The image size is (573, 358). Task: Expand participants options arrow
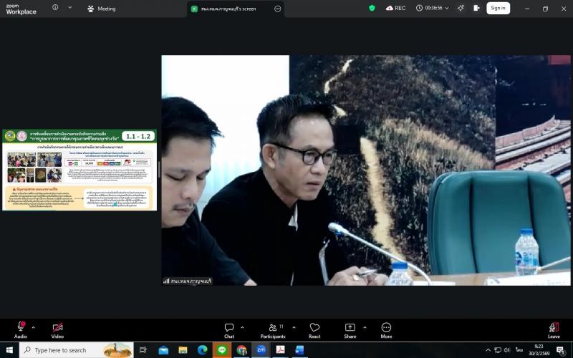pos(294,327)
